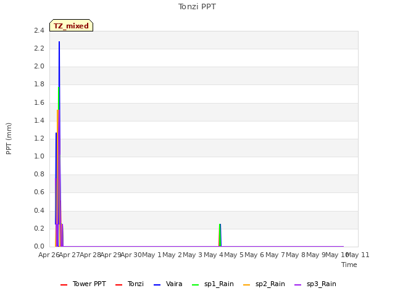Click the TZ_mixed annotation label
Viewport: 395px width, 296px height.
pyautogui.click(x=72, y=26)
